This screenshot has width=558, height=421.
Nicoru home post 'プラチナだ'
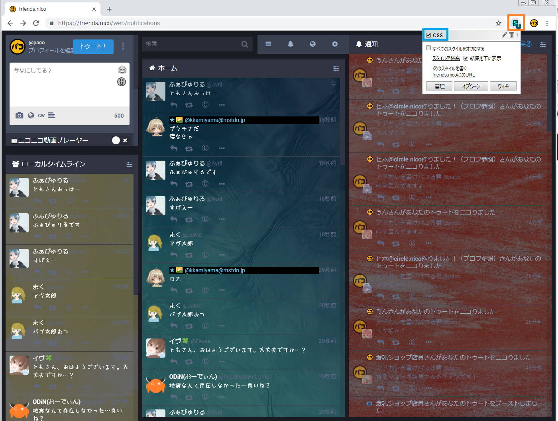[205, 148]
